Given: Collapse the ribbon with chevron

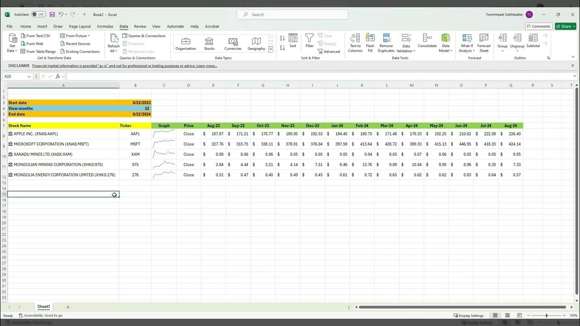Looking at the screenshot, I should [573, 58].
